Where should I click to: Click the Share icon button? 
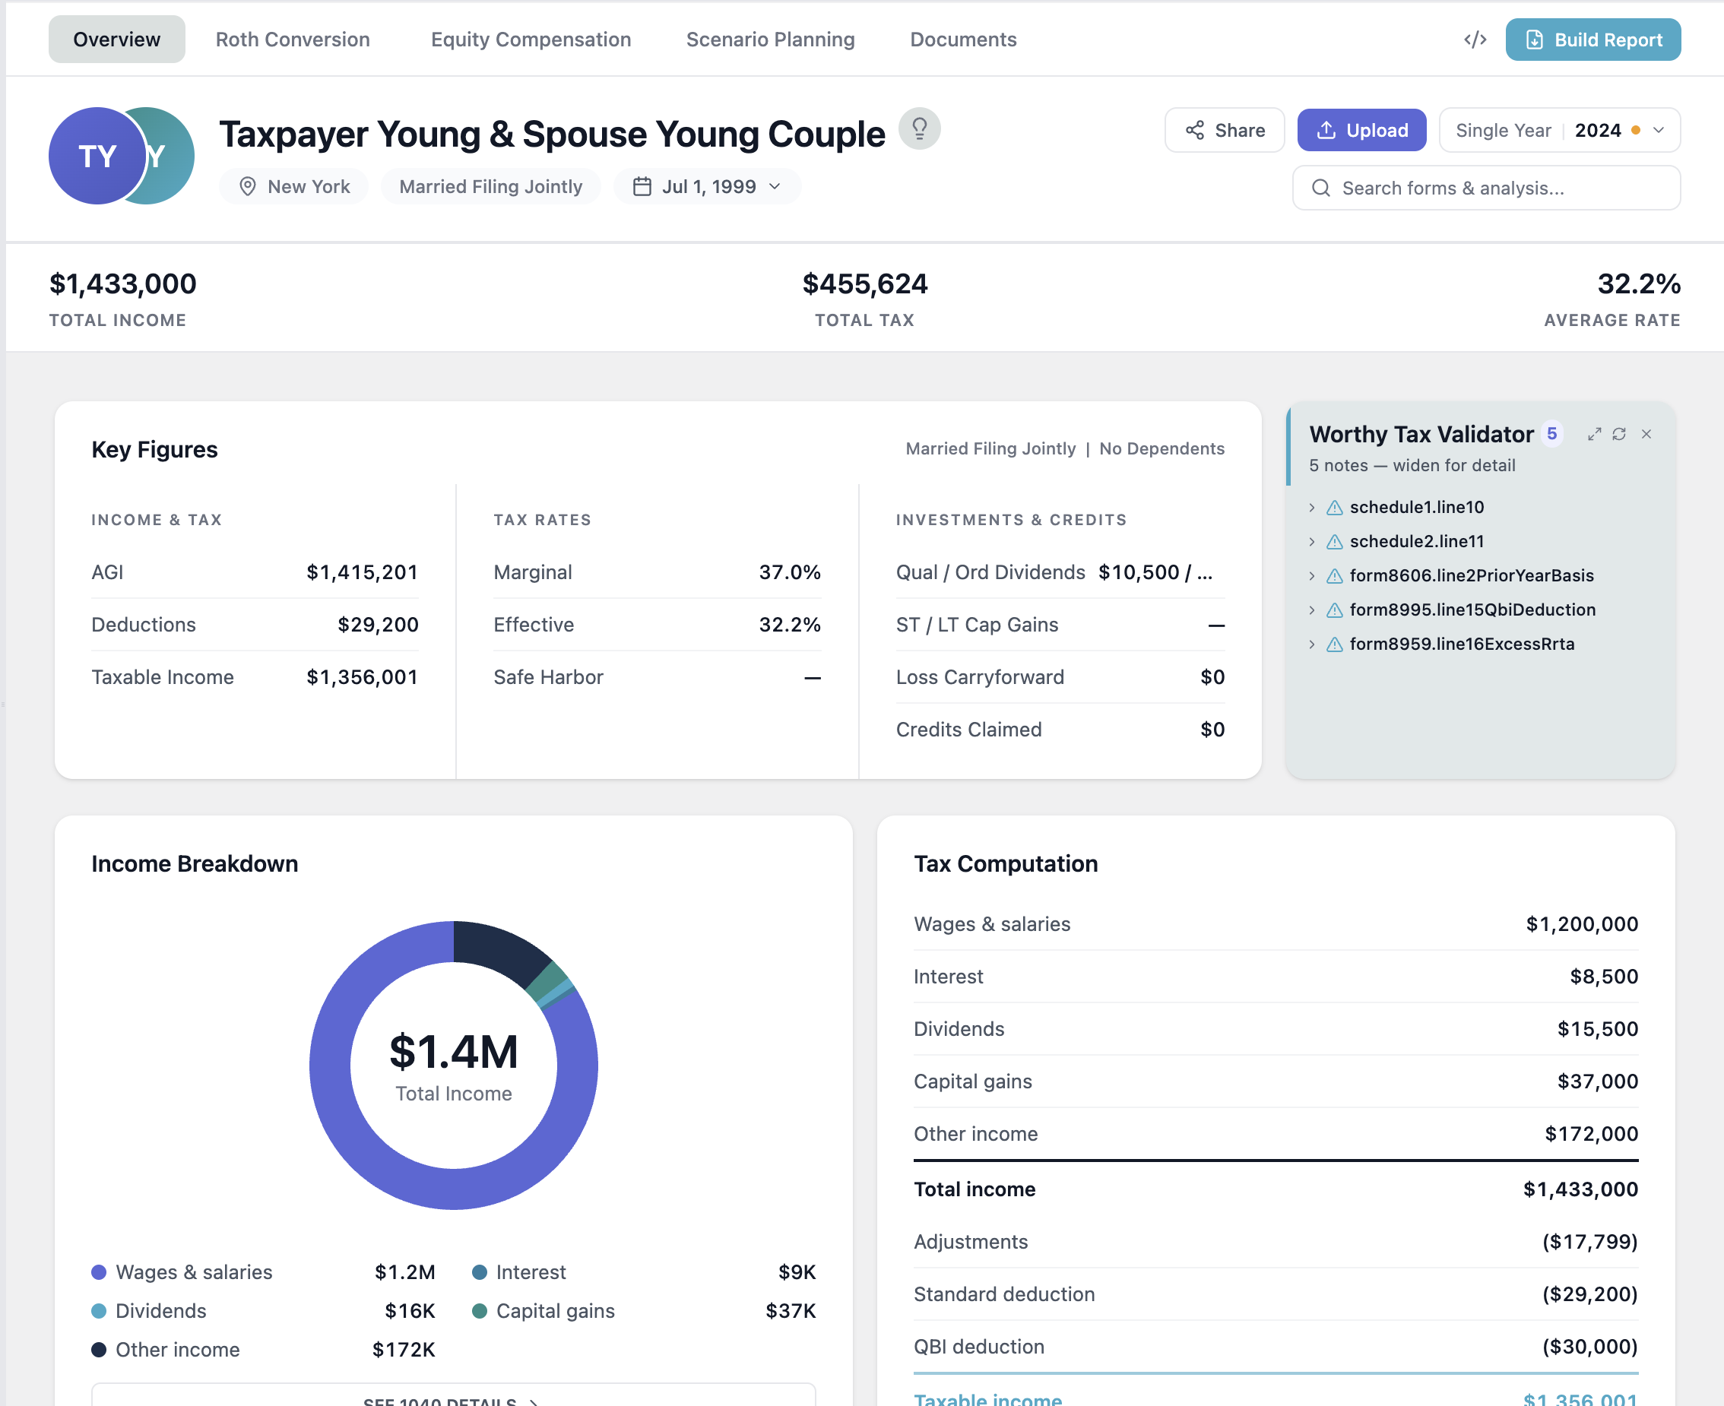click(x=1196, y=130)
